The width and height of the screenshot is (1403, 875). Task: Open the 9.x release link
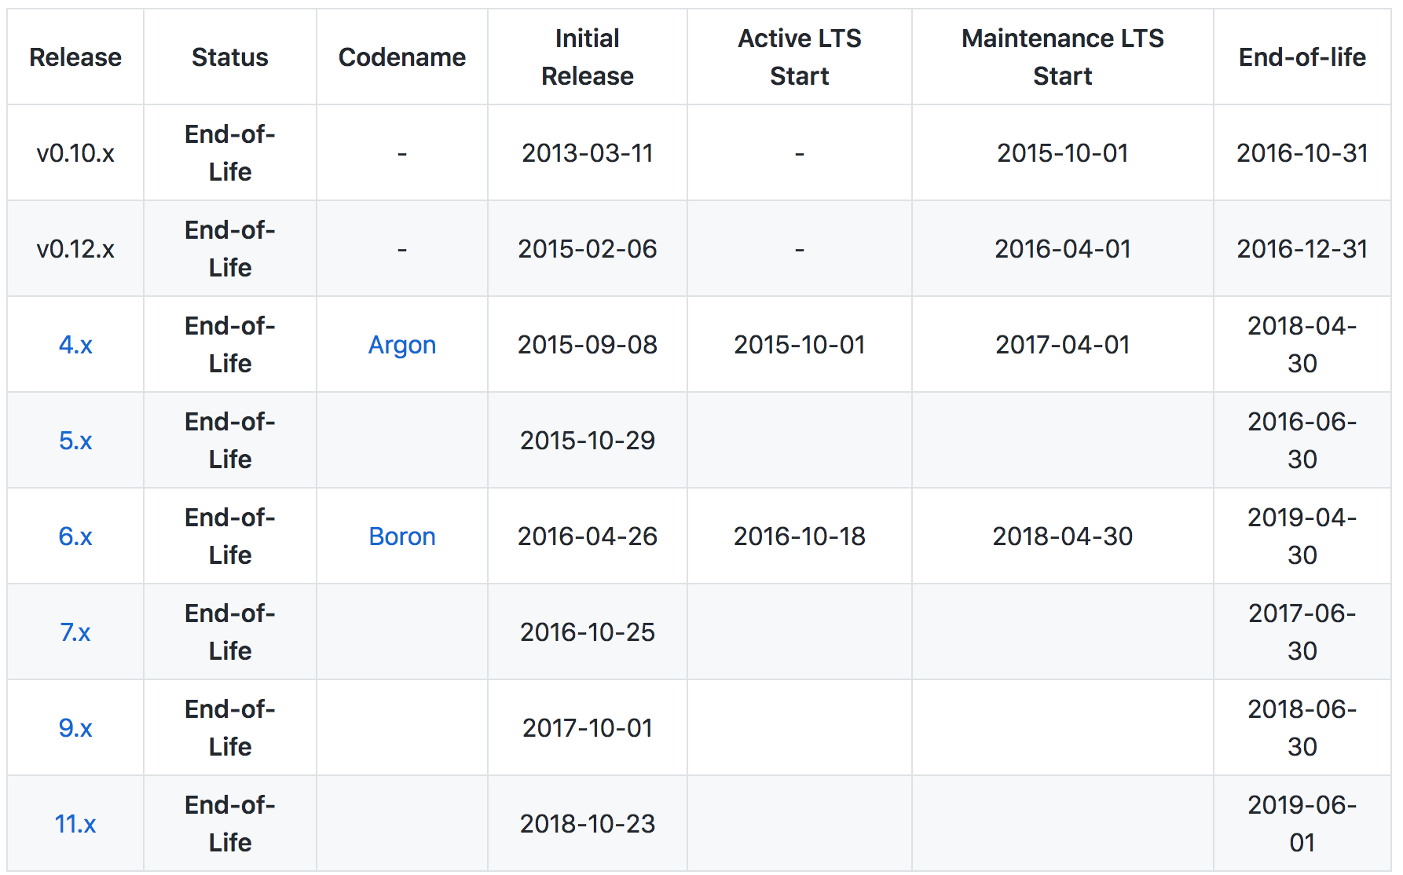click(75, 727)
